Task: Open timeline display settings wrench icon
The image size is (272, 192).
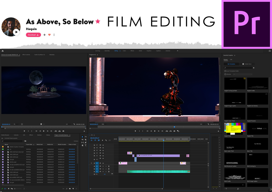Action: tap(106, 140)
